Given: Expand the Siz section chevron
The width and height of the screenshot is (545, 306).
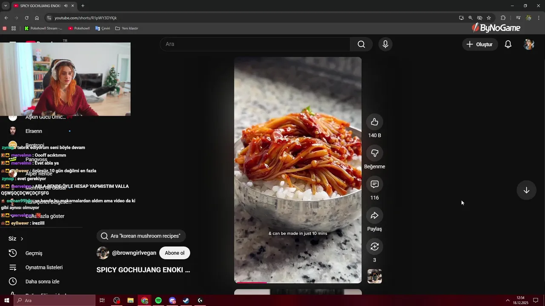Looking at the screenshot, I should [22, 239].
